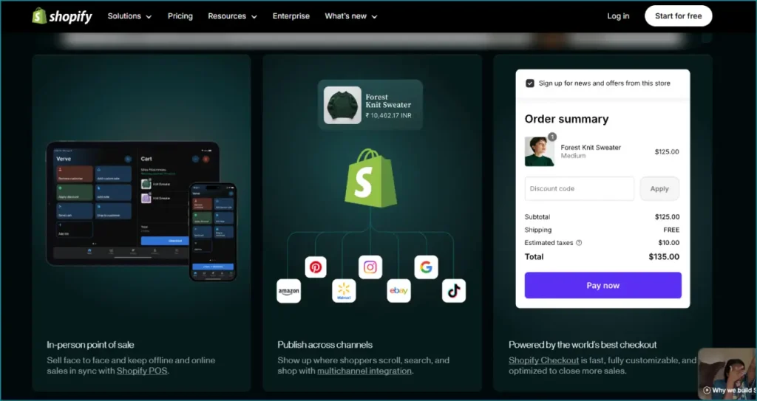Image resolution: width=757 pixels, height=401 pixels.
Task: Click the Apply discount button
Action: point(659,188)
